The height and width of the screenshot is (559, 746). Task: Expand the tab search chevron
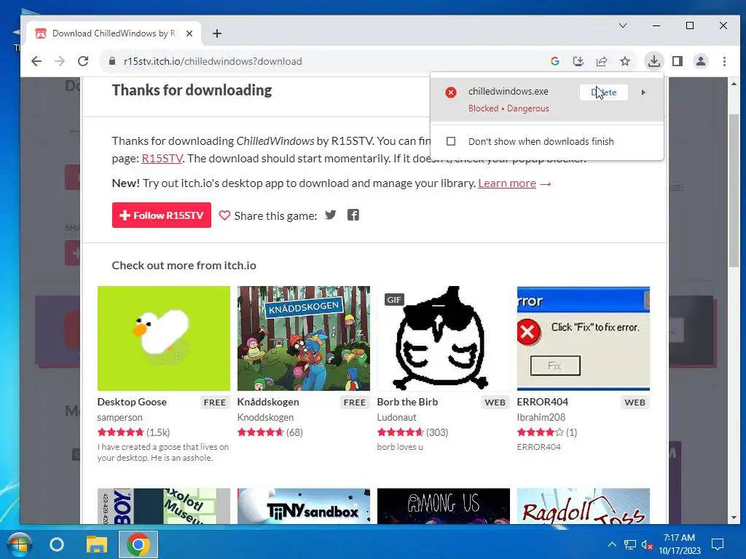pos(623,25)
